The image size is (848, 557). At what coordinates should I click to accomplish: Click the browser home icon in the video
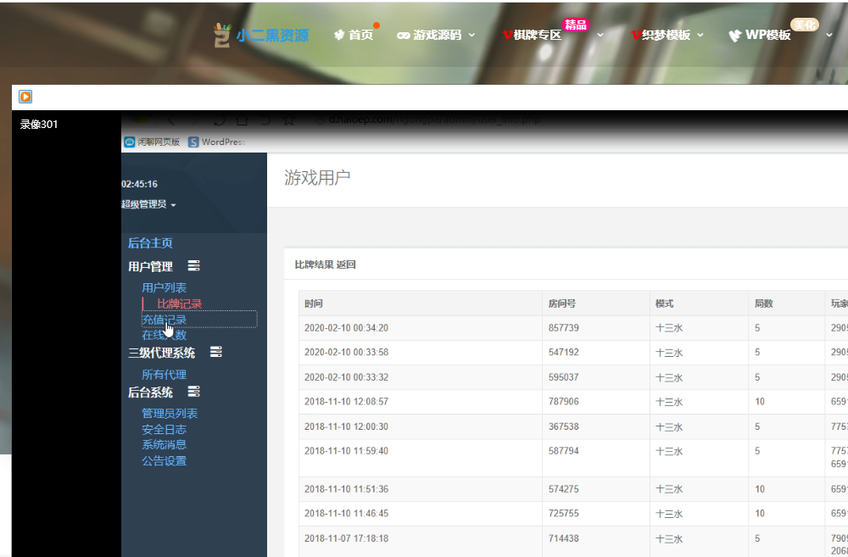(242, 120)
